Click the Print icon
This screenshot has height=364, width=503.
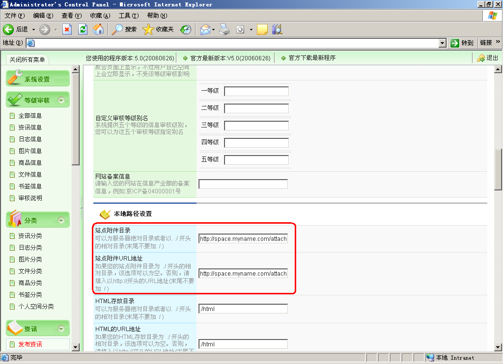click(224, 29)
